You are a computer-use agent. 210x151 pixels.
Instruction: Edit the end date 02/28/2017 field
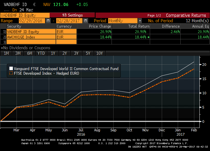(69, 21)
